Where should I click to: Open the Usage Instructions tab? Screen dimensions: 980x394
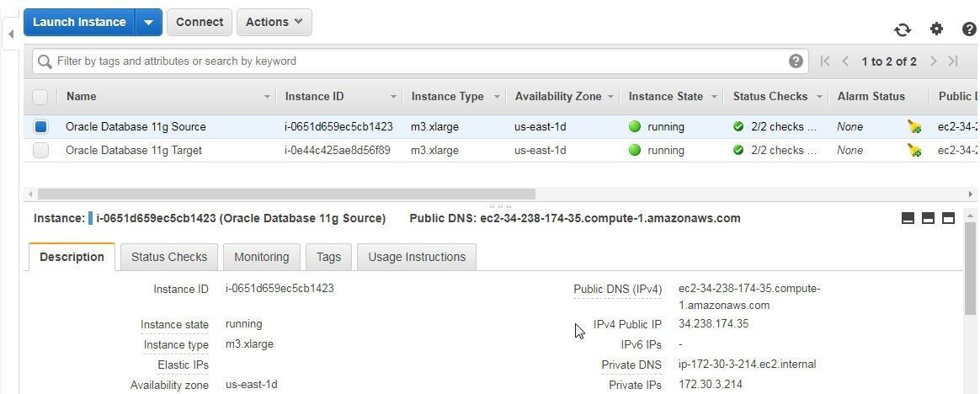pos(417,257)
